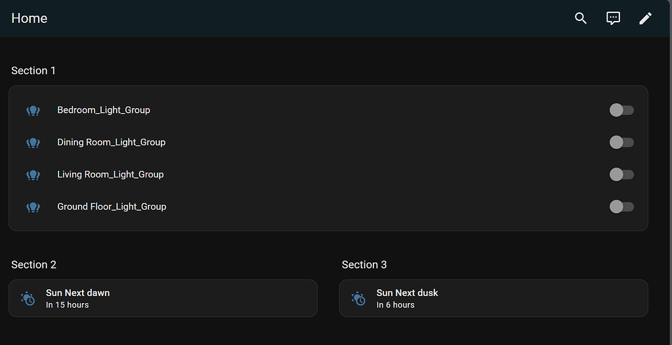This screenshot has width=672, height=345.
Task: Click the Home dashboard title
Action: tap(30, 18)
